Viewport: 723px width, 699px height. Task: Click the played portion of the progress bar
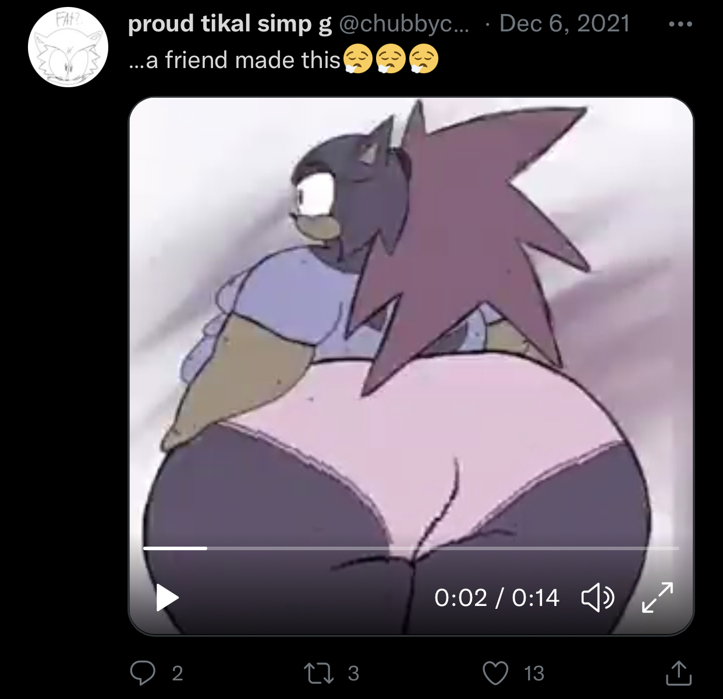tap(175, 548)
